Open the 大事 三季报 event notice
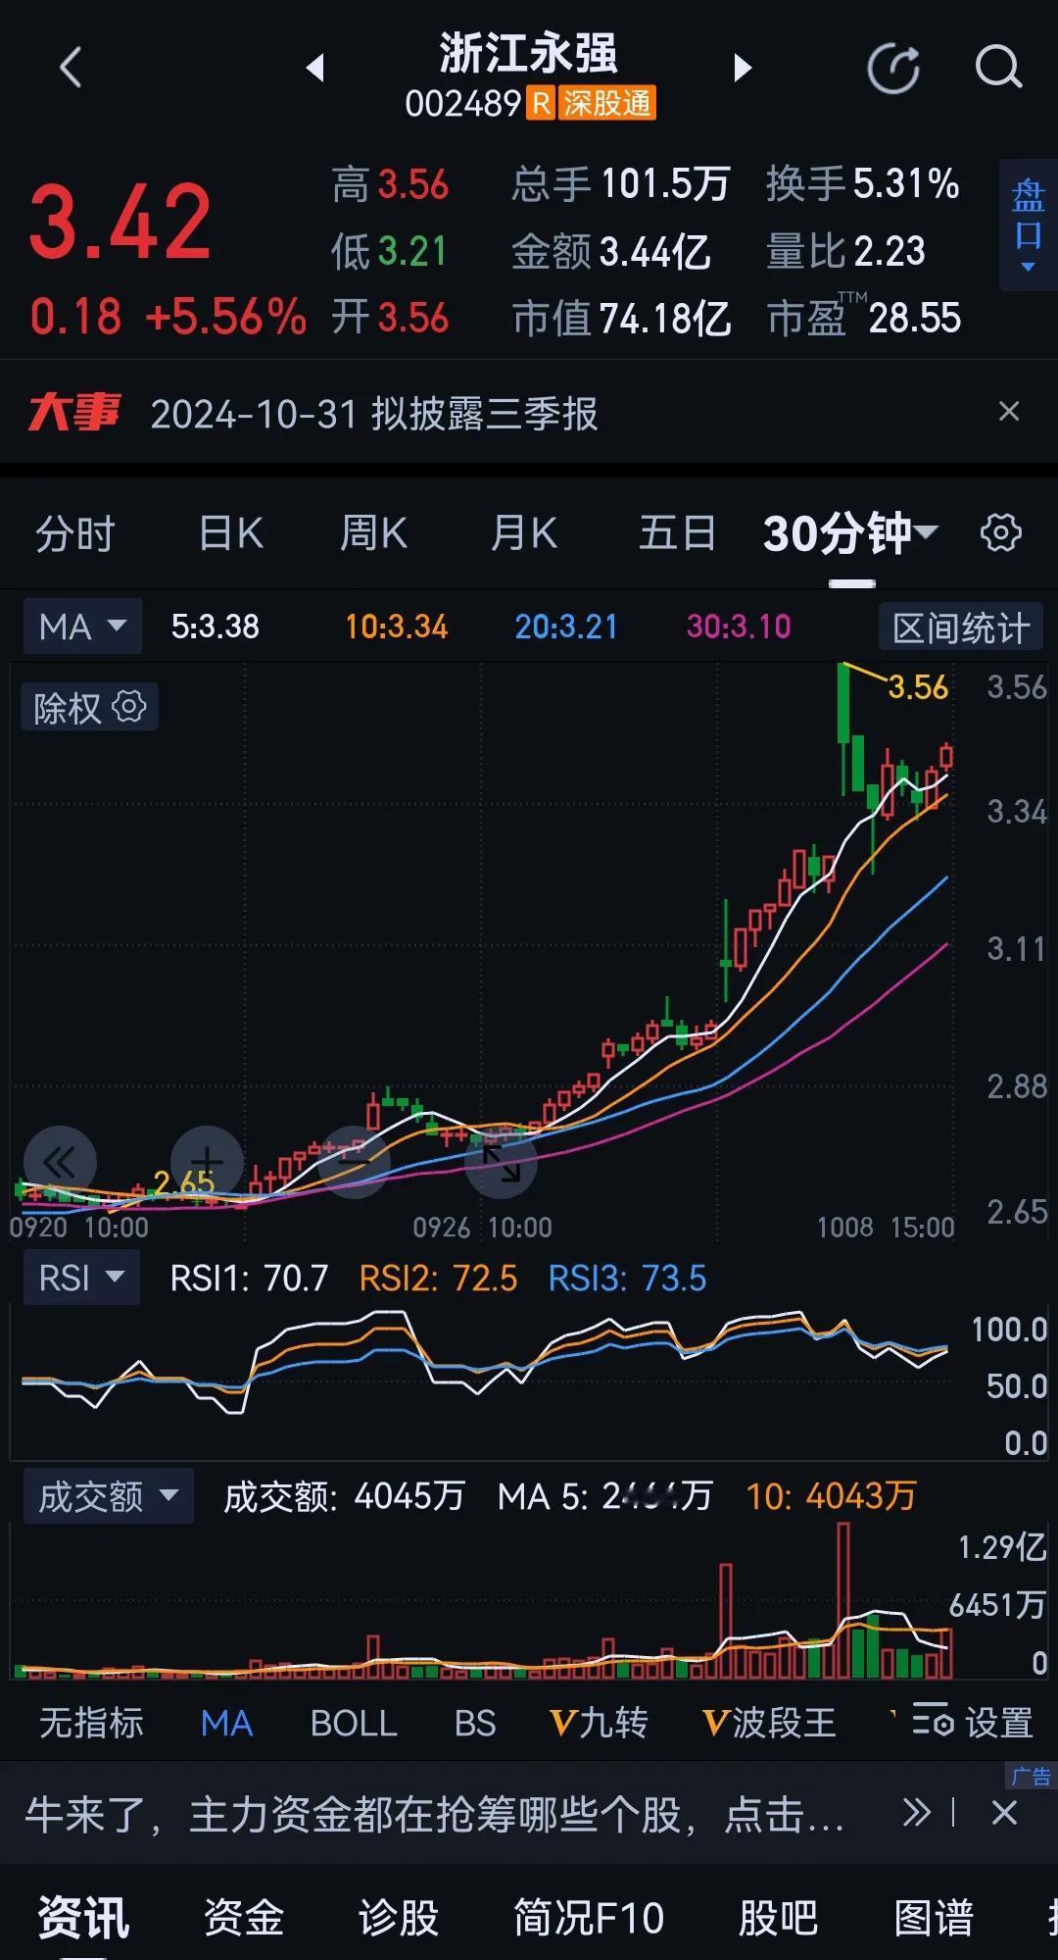Viewport: 1058px width, 1960px height. [373, 414]
